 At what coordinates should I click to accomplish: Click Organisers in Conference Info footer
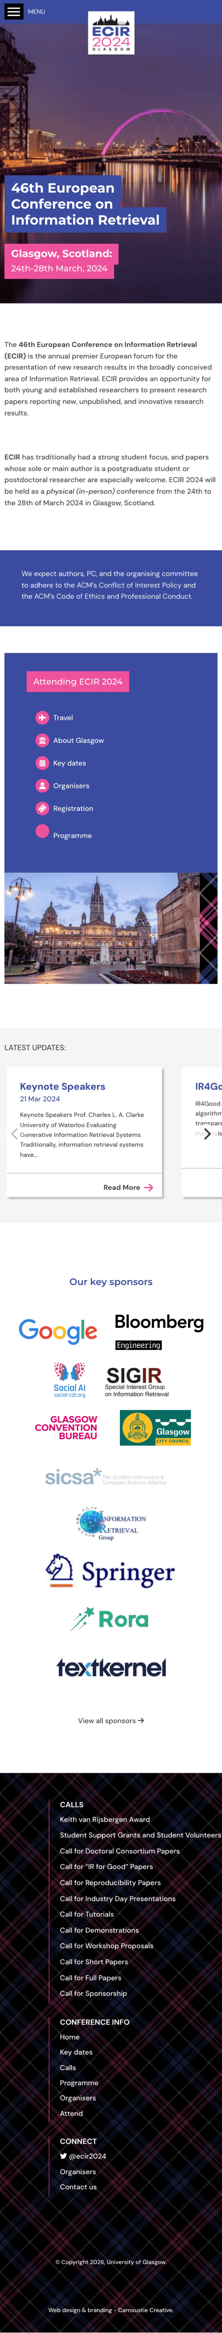tap(78, 2099)
